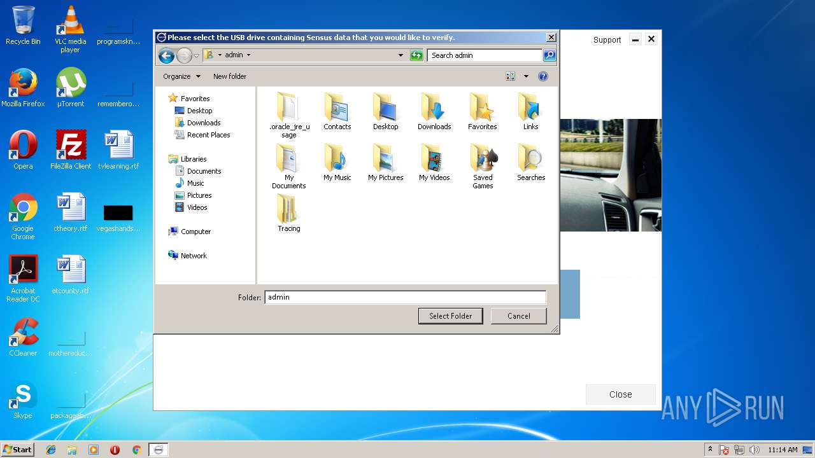Click the refresh button beside the address bar
815x458 pixels.
pos(416,55)
